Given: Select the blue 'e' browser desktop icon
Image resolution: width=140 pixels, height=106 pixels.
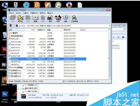Looking at the screenshot, I should (x=26, y=5).
